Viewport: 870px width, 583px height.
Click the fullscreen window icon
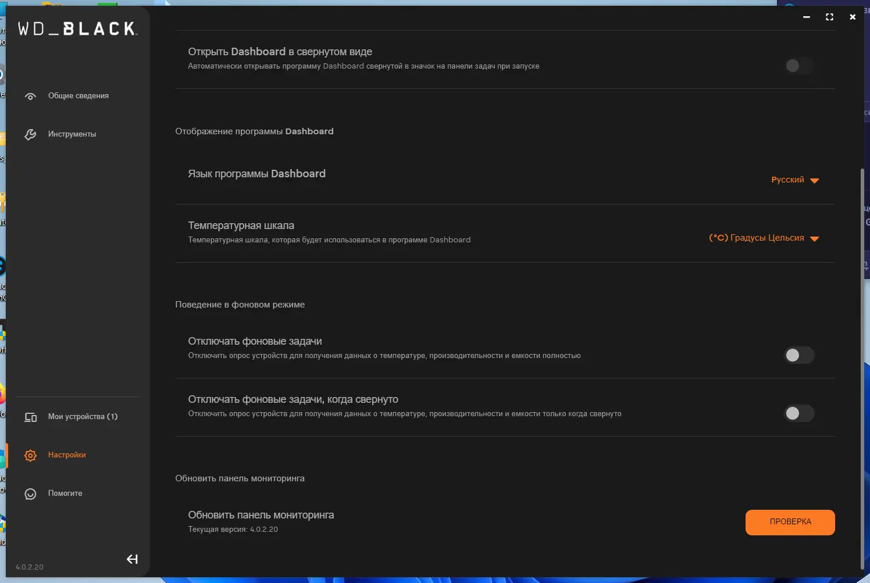pos(829,17)
